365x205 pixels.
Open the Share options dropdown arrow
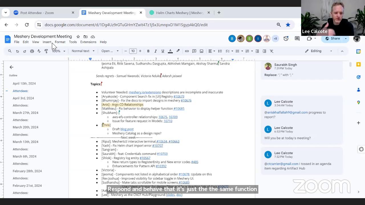click(x=346, y=38)
